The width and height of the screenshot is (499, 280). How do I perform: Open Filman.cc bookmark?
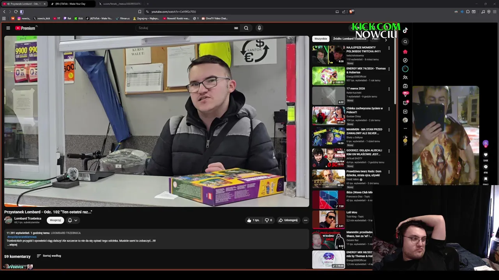tap(123, 18)
